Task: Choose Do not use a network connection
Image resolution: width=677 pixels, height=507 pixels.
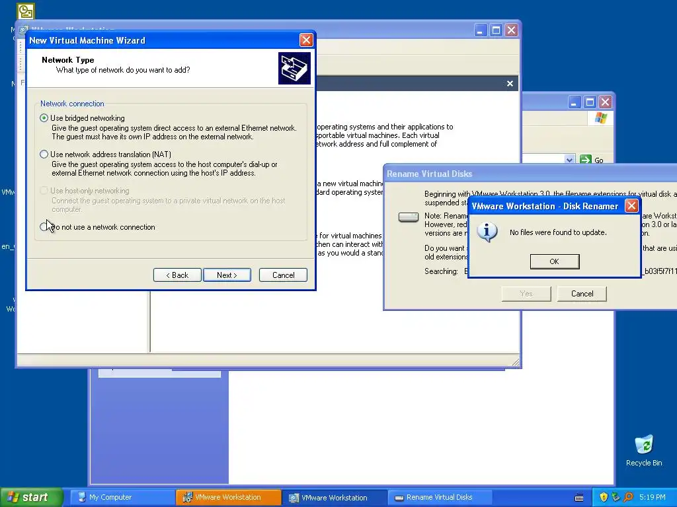Action: (x=44, y=227)
